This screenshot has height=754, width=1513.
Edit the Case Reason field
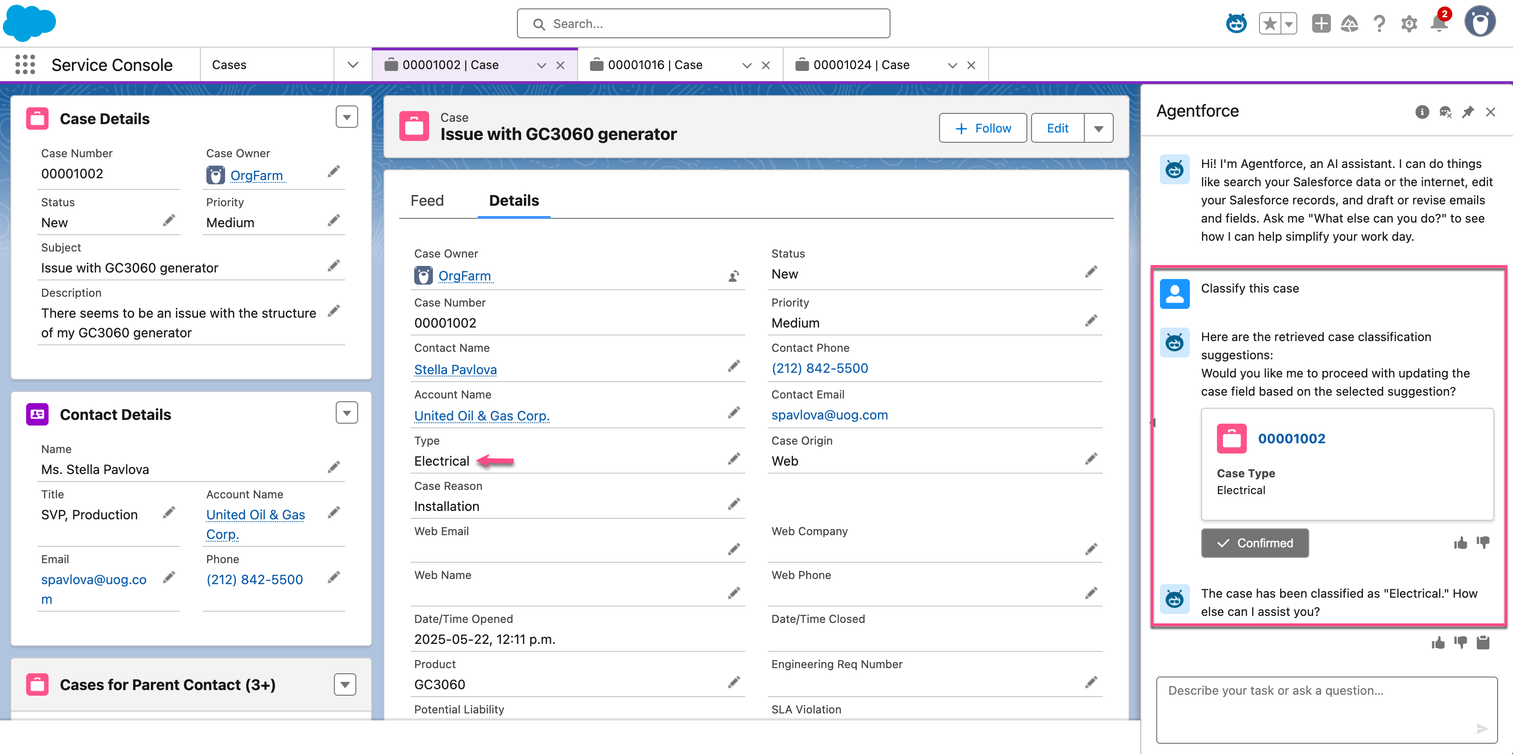pyautogui.click(x=734, y=504)
